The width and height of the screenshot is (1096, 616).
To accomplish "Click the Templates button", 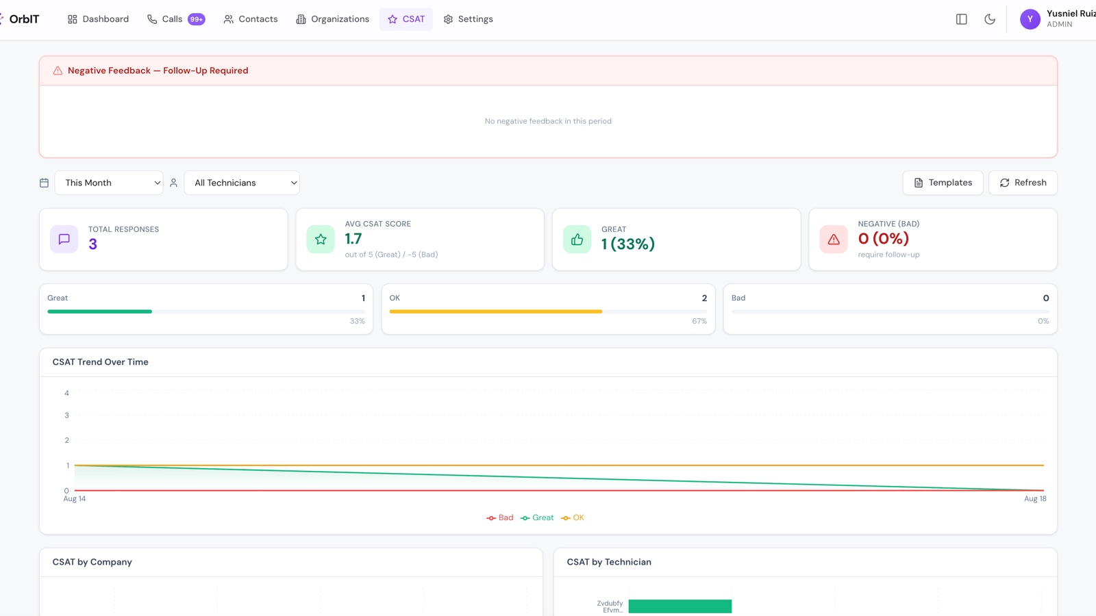I will (x=943, y=183).
